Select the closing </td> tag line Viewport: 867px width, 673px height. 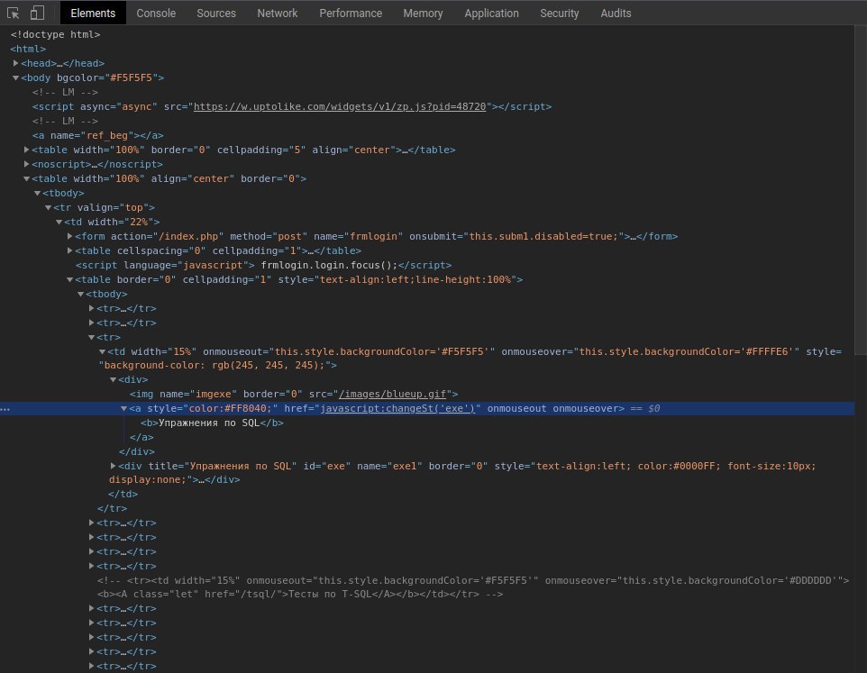point(123,494)
